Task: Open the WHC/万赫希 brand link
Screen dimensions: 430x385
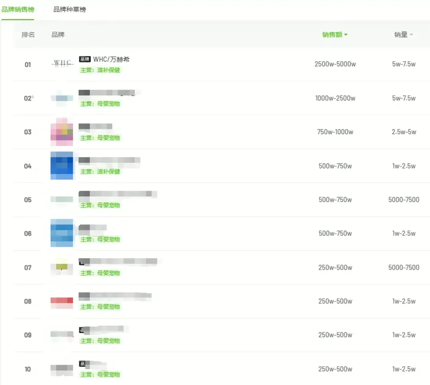Action: click(x=111, y=59)
